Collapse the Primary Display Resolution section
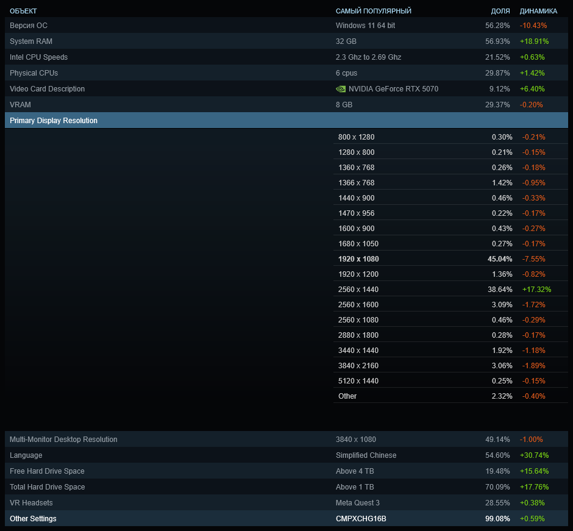 pyautogui.click(x=286, y=120)
